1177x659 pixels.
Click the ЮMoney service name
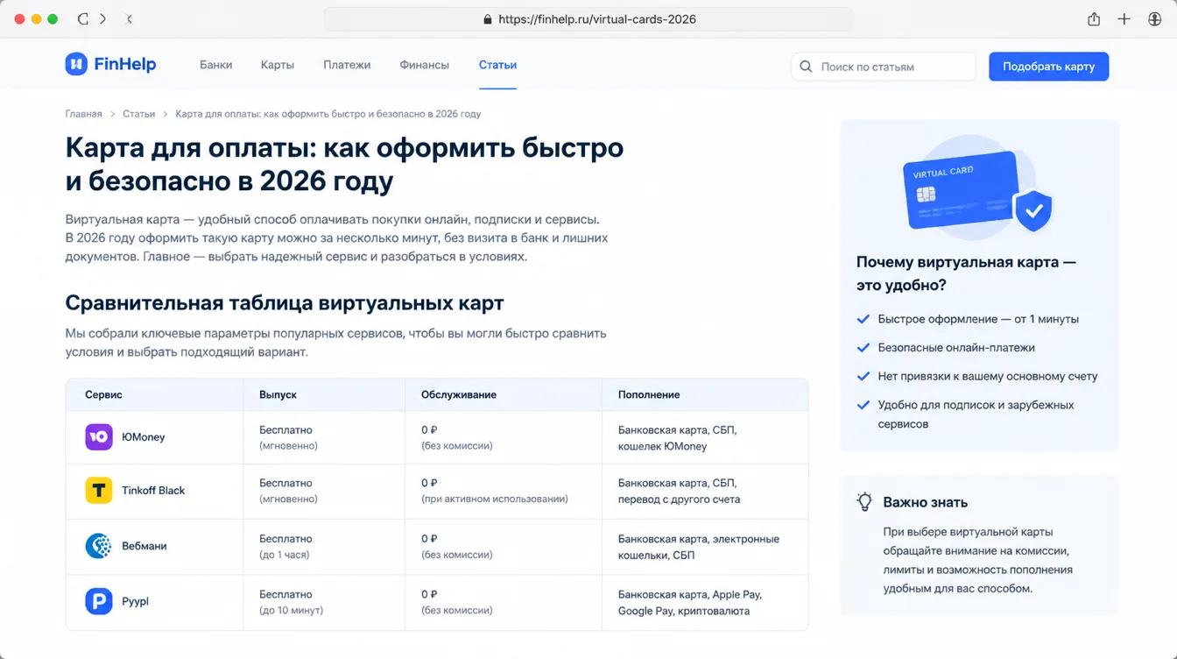tap(144, 437)
